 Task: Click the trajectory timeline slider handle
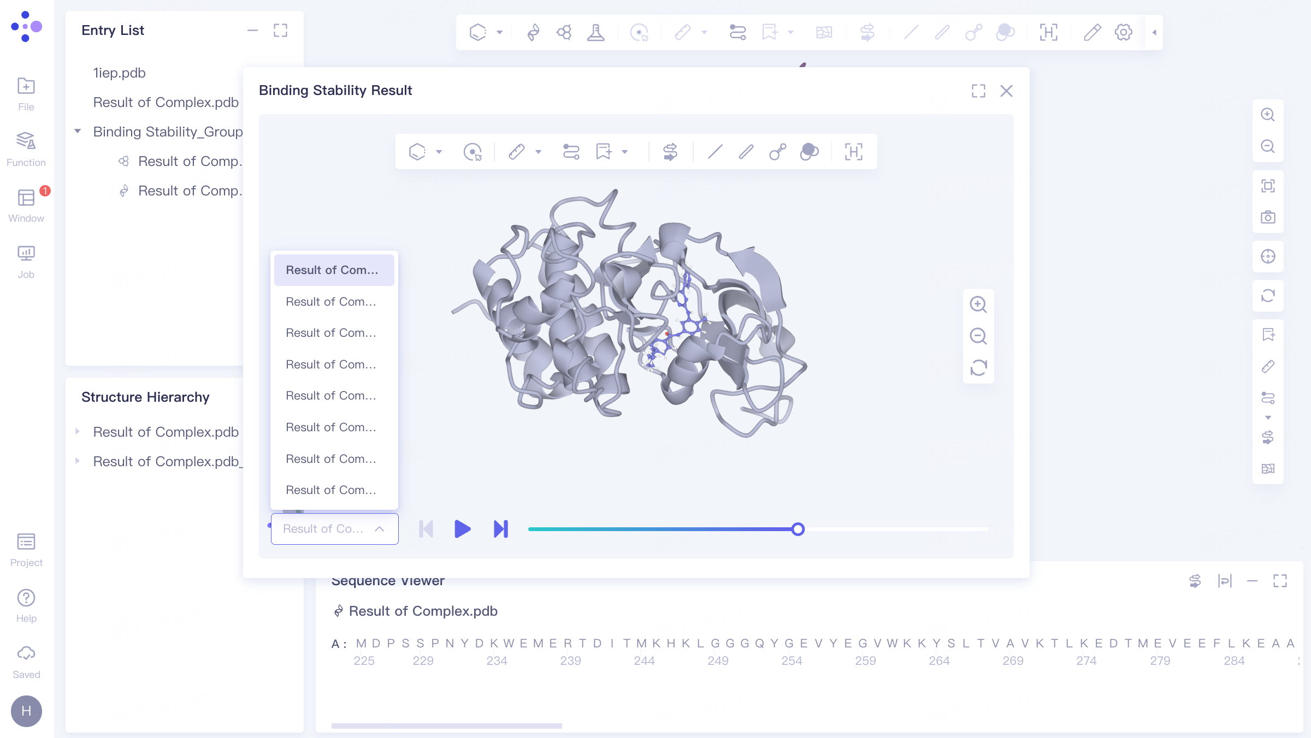pos(799,529)
